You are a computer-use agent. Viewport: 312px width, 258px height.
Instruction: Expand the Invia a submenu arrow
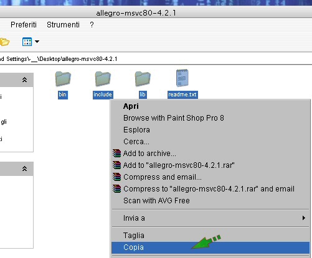click(x=304, y=218)
